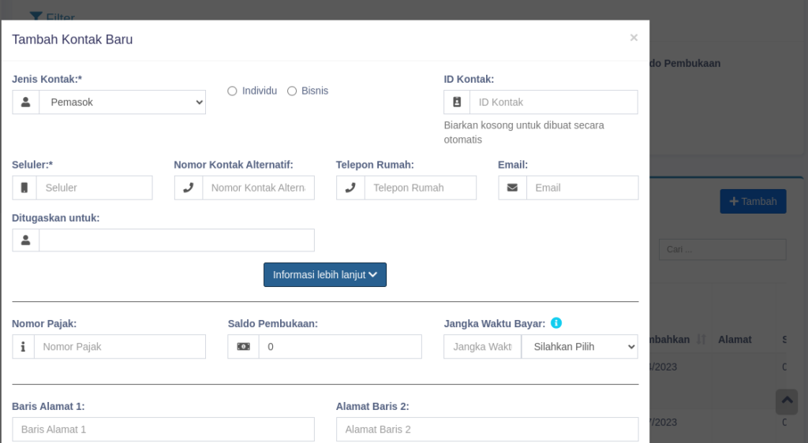This screenshot has height=443, width=808.
Task: Click the mobile phone icon beside Seluler
Action: [x=24, y=188]
